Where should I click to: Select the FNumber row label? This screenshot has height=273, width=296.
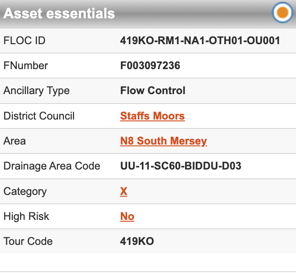(26, 66)
